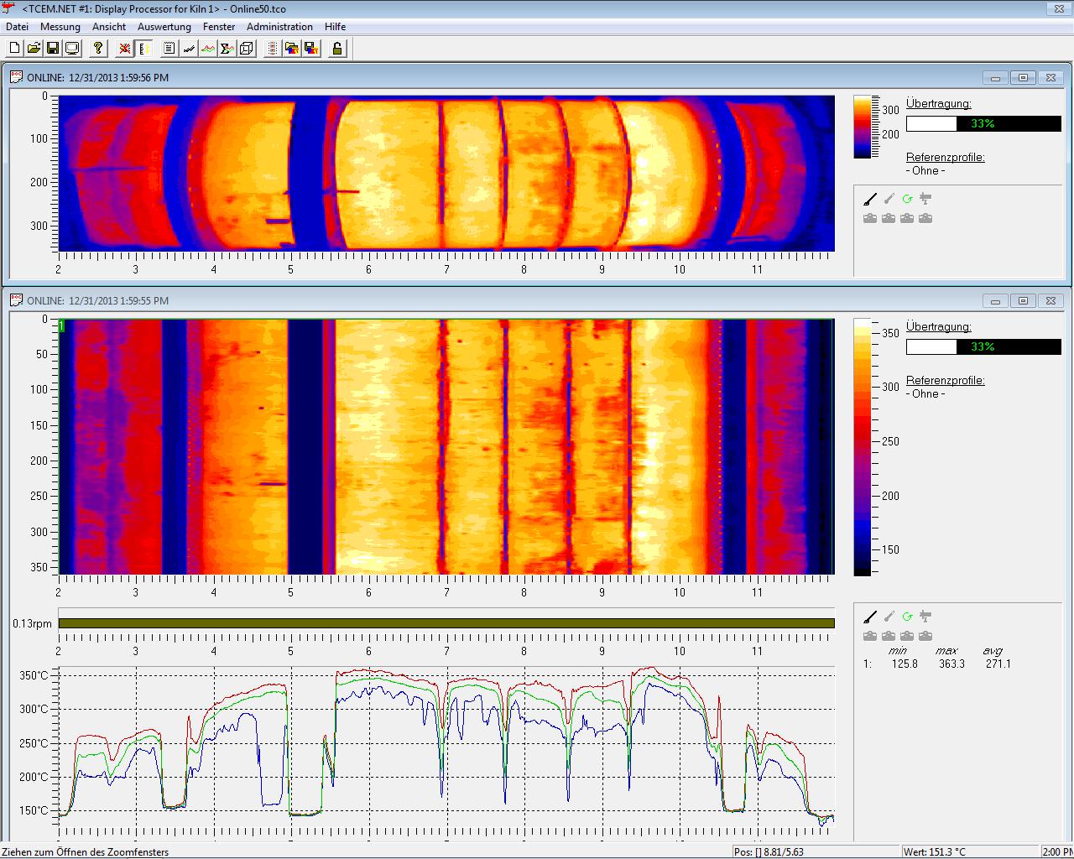This screenshot has width=1074, height=859.
Task: Toggle the crossed-out red X toolbar button
Action: point(124,49)
